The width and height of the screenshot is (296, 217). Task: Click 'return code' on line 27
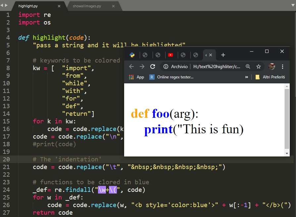tap(53, 213)
